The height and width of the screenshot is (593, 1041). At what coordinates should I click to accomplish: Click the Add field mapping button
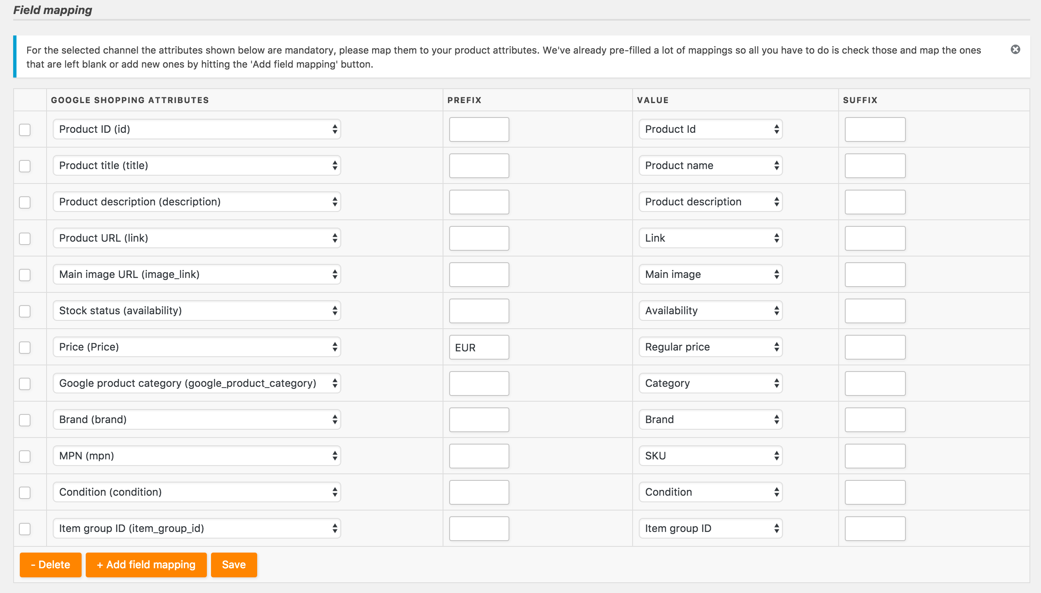coord(146,565)
